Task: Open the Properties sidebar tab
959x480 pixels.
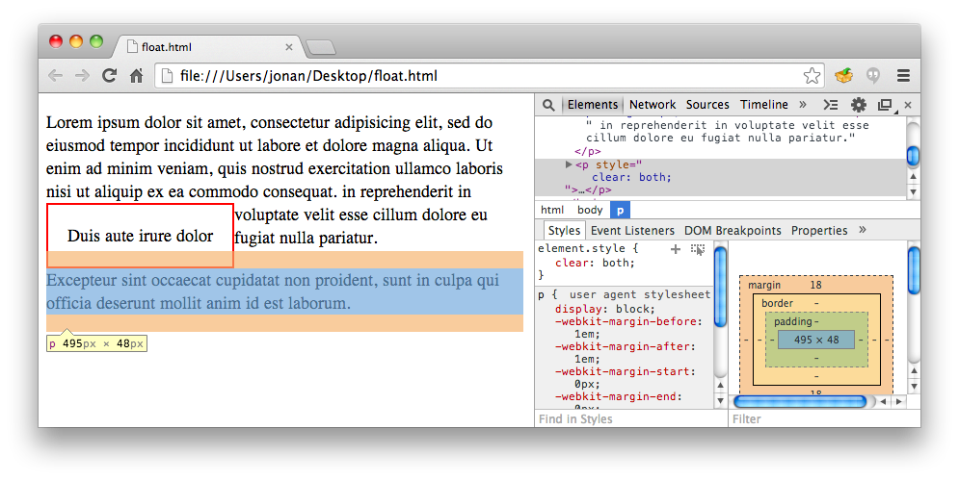Action: point(819,230)
